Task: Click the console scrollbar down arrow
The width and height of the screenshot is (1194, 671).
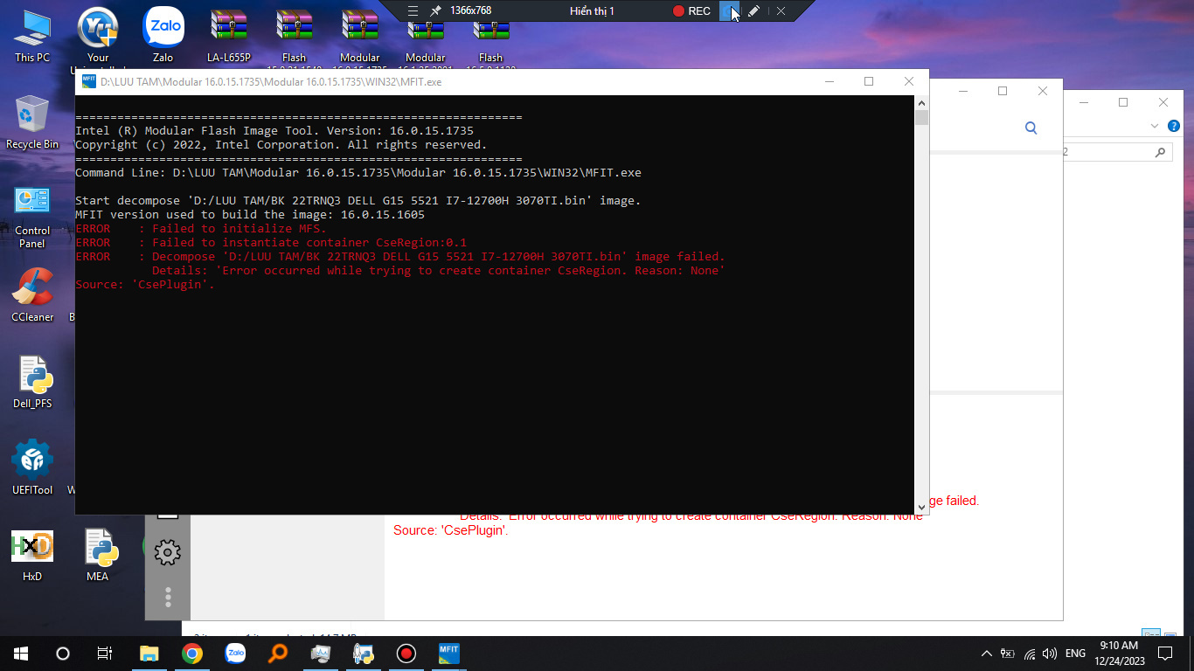Action: [x=920, y=507]
